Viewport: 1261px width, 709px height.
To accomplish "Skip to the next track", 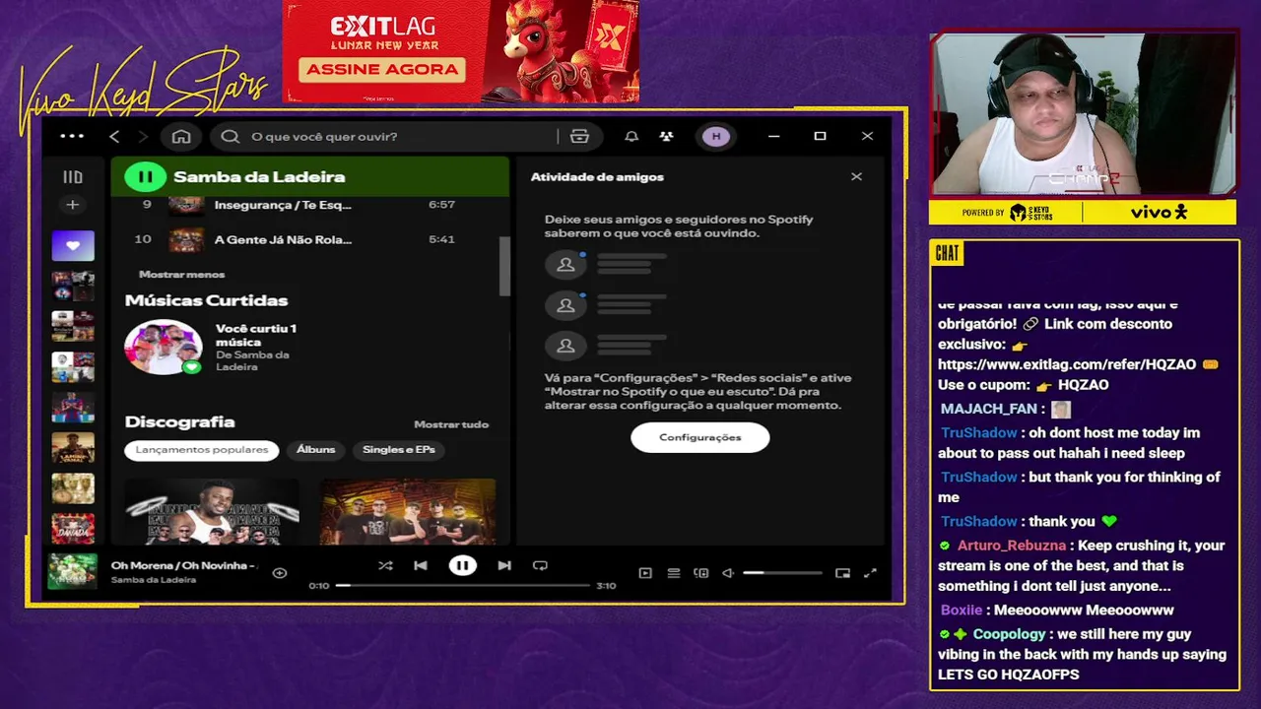I will tap(504, 565).
